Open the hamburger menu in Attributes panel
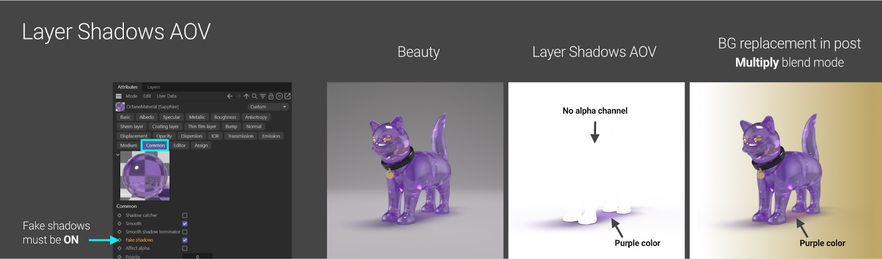The height and width of the screenshot is (259, 882). point(119,96)
